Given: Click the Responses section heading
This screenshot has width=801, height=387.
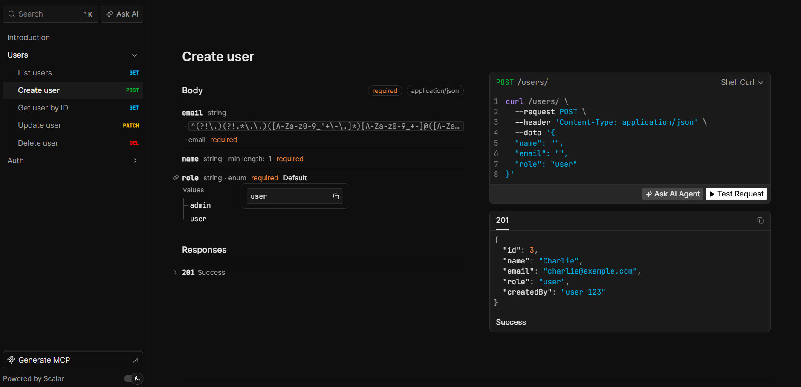Looking at the screenshot, I should (204, 250).
